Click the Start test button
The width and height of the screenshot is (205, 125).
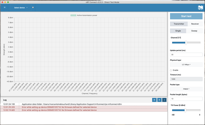pyautogui.click(x=186, y=16)
